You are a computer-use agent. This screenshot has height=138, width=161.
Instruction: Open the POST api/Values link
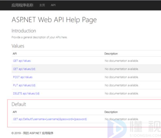tap(23, 77)
